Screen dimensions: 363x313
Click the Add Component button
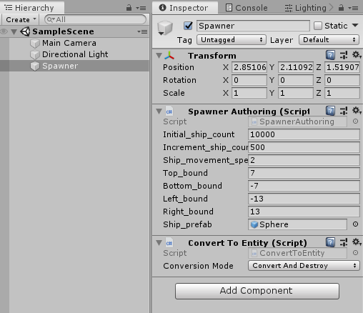pyautogui.click(x=257, y=291)
